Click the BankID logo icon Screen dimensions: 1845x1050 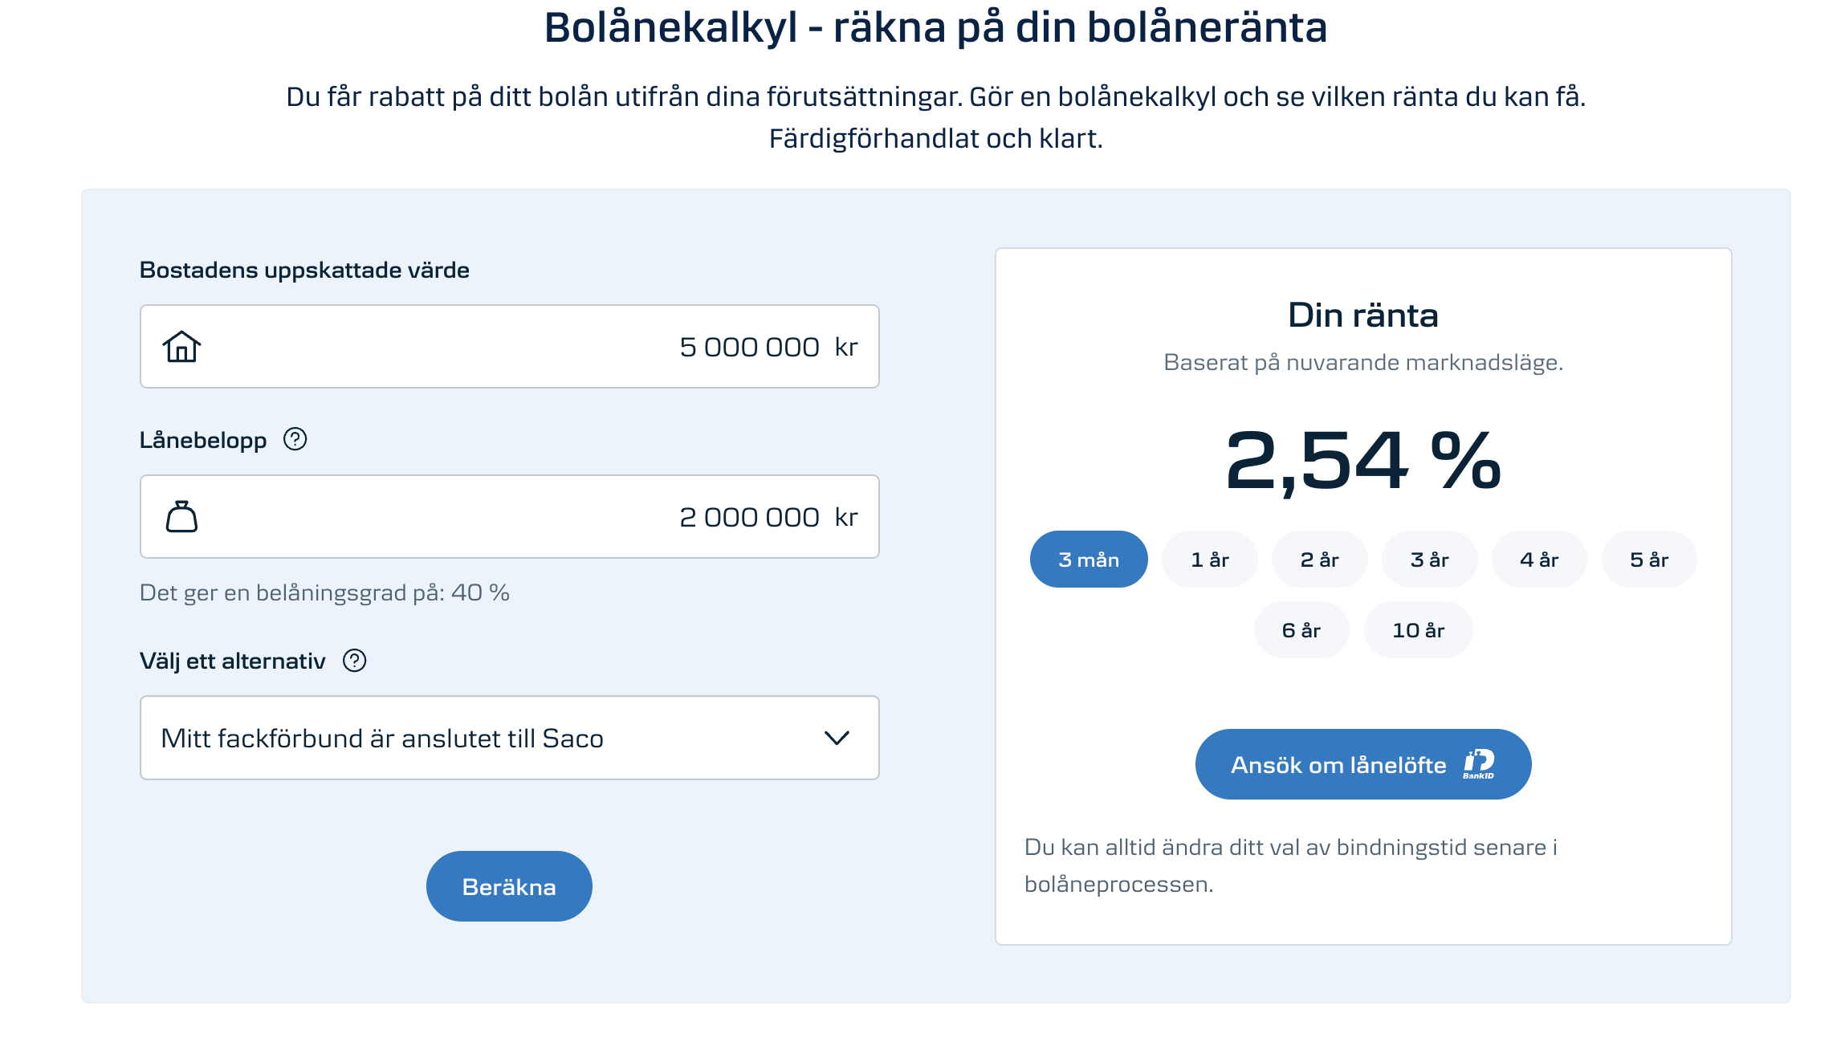[1478, 763]
